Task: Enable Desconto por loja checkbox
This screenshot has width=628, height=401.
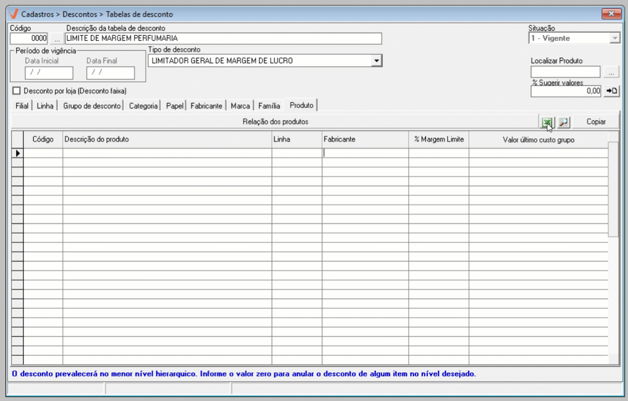Action: [17, 91]
